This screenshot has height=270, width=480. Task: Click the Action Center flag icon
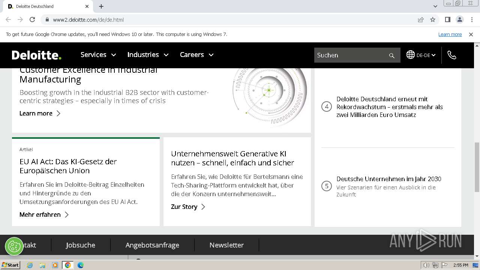[444, 265]
